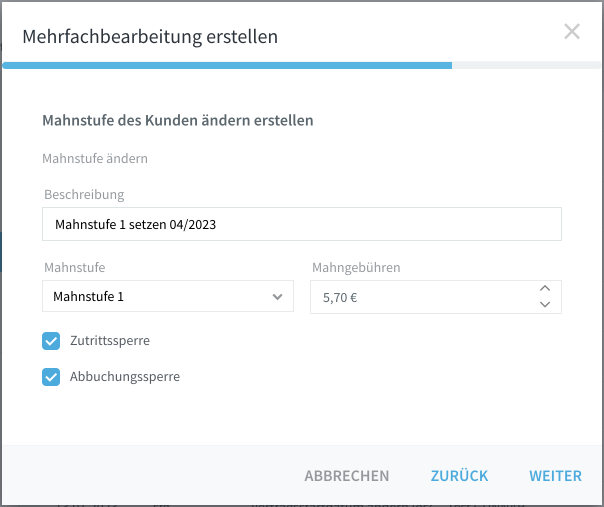The image size is (604, 507).
Task: Open the Mahnstufe dropdown
Action: [x=168, y=296]
